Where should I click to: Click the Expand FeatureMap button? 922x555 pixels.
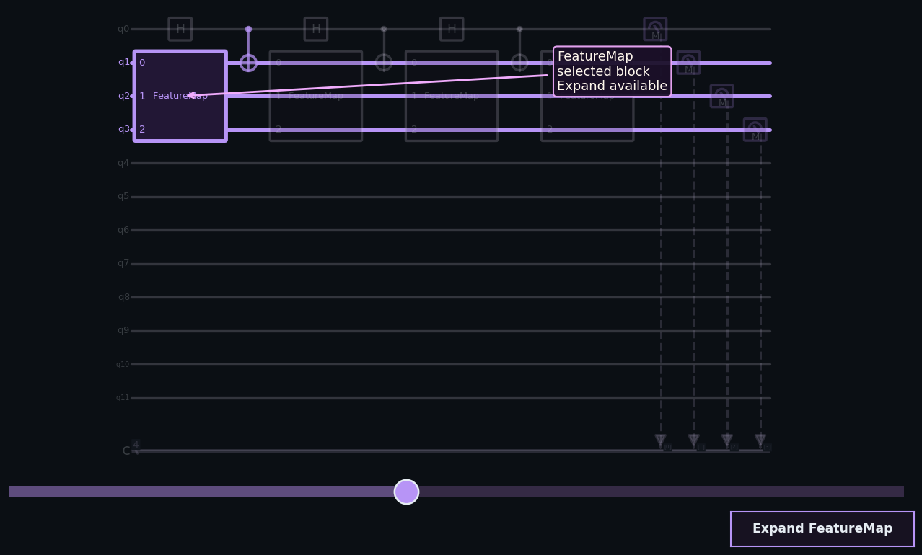(822, 529)
